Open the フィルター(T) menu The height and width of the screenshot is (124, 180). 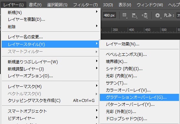tap(85, 5)
